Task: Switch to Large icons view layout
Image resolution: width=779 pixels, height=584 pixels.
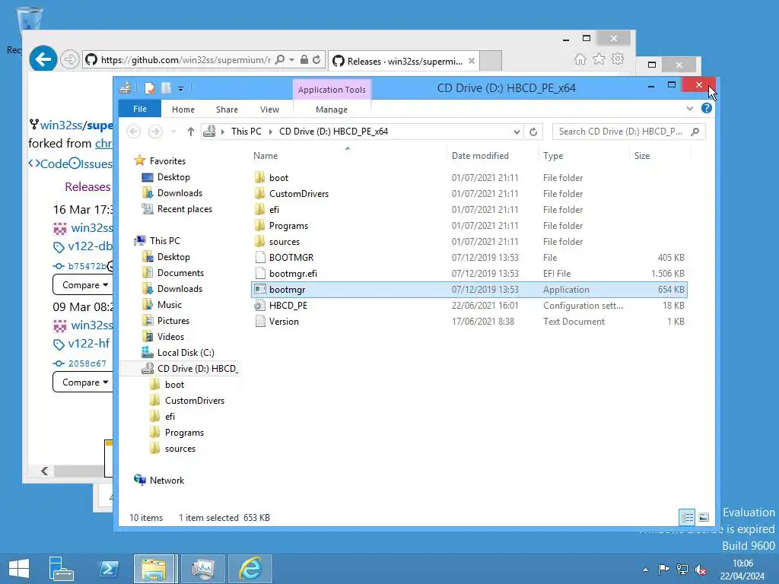Action: pyautogui.click(x=704, y=517)
